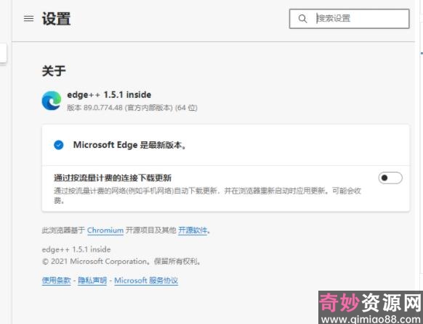Click Microsoft Edge 是最新版本 status text
This screenshot has width=423, height=324.
129,145
